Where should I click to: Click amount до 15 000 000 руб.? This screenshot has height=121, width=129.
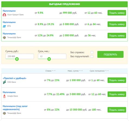click(x=76, y=110)
